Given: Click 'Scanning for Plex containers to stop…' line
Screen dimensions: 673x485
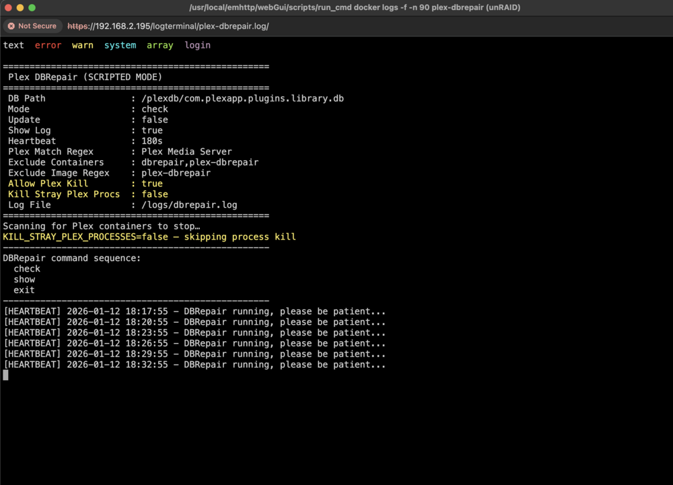Looking at the screenshot, I should 102,227.
